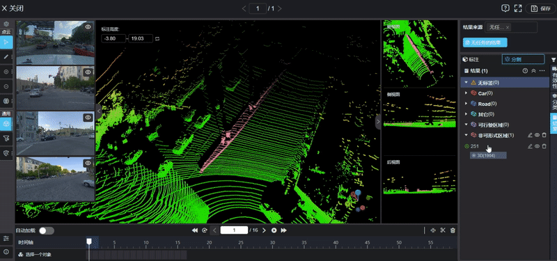Click the merge icon left of scissors

(432, 230)
